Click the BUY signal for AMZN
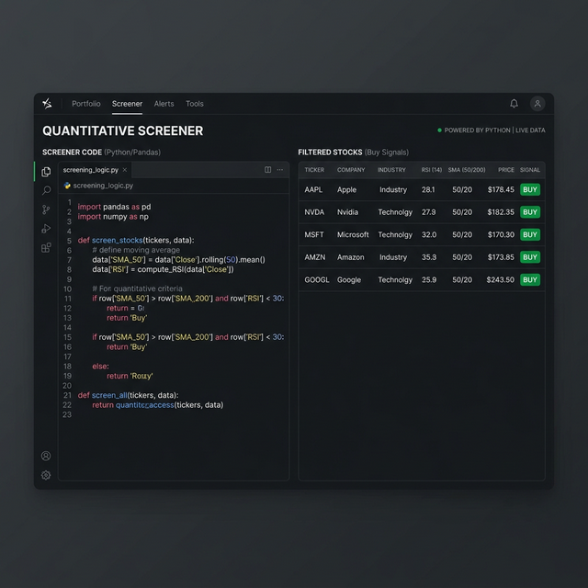588x588 pixels. coord(530,257)
